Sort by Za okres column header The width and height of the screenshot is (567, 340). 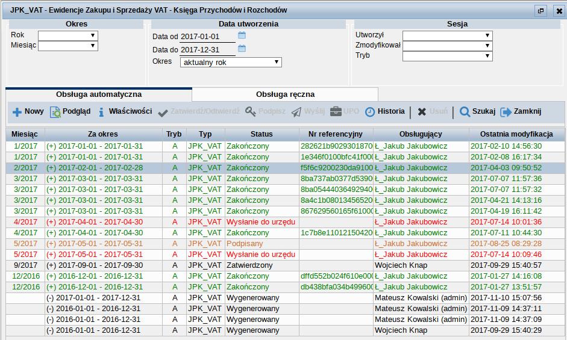click(102, 134)
